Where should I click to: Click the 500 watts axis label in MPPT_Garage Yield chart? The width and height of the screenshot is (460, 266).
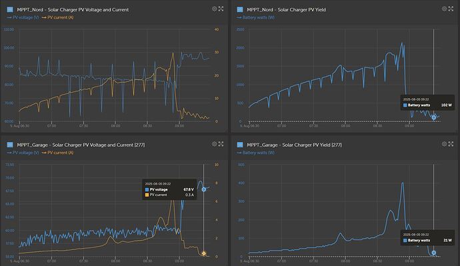(241, 165)
